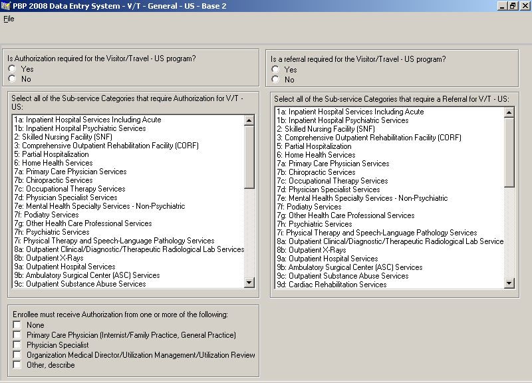Viewport: 532px width, 383px height.
Task: Select 3: CORF in Authorization list
Action: 128,146
